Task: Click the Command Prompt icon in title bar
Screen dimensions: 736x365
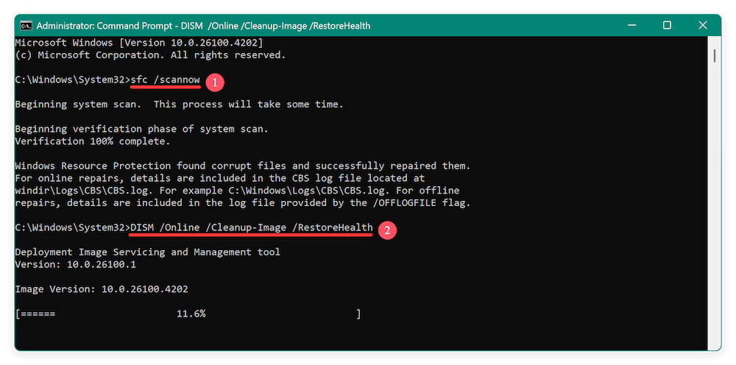Action: [x=25, y=26]
